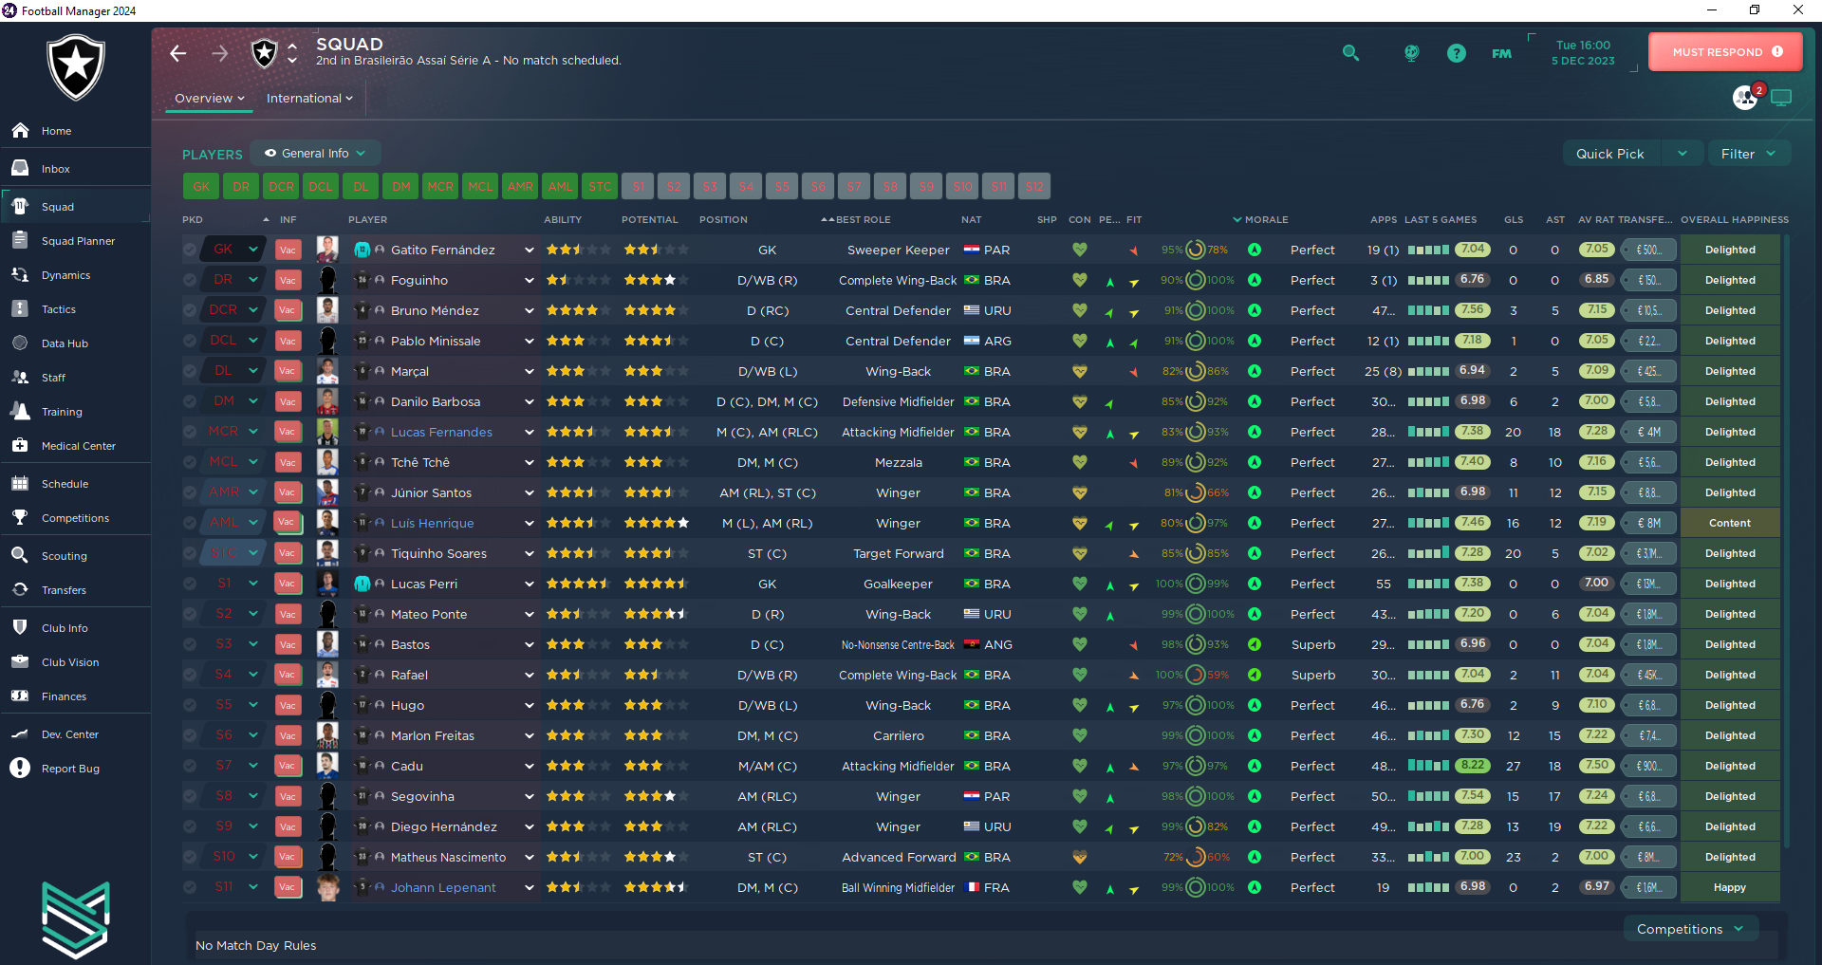The width and height of the screenshot is (1822, 965).
Task: Click the search magnifier icon
Action: click(x=1350, y=53)
